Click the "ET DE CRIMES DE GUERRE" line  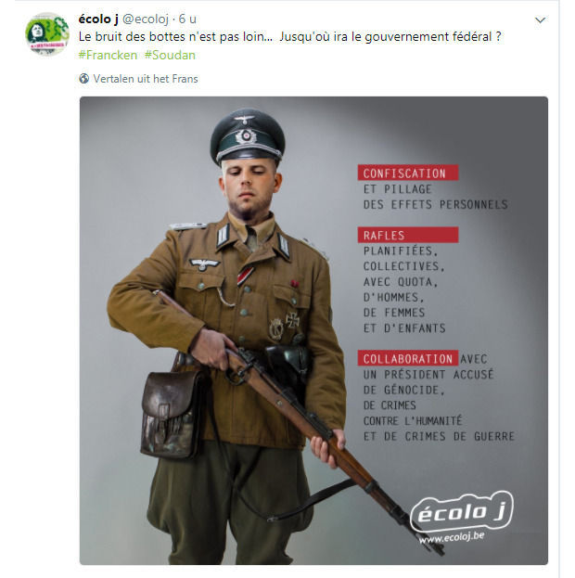click(x=439, y=436)
